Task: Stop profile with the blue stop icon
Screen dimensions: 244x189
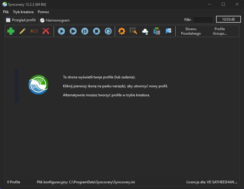Action: [x=97, y=31]
